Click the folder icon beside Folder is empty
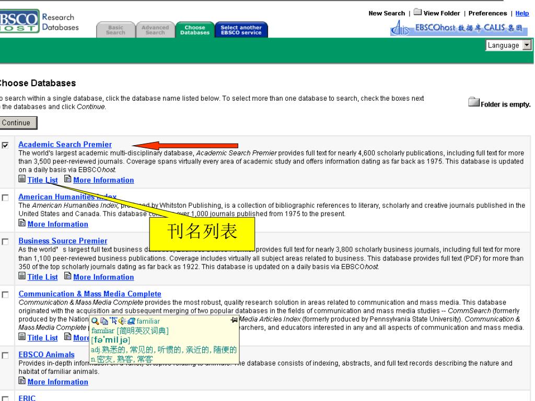The image size is (535, 401). pyautogui.click(x=474, y=102)
